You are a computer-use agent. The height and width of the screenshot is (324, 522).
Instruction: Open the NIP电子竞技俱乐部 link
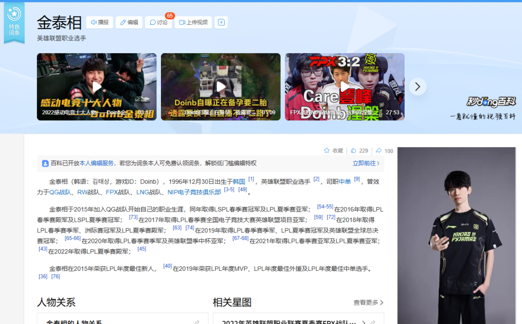(x=194, y=192)
